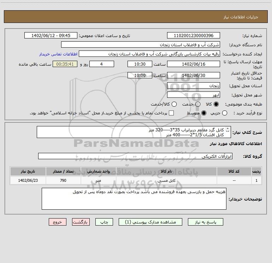Click the گروه کالا field ابزارآلات الکتریکی
272x263 pixels.
click(135, 156)
